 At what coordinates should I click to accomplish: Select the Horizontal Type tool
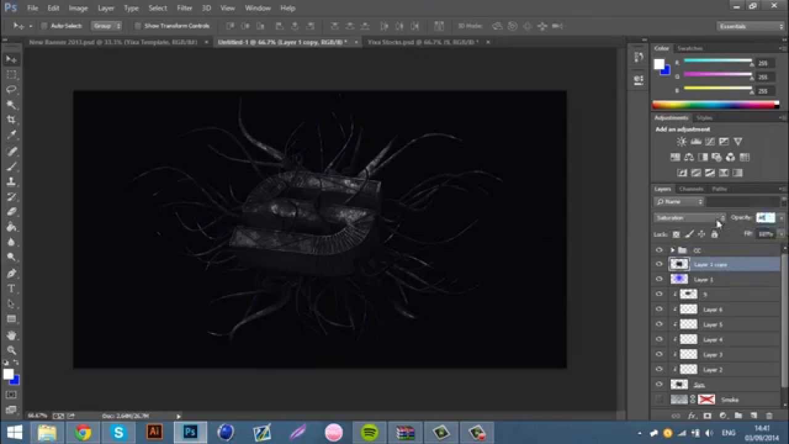click(11, 289)
